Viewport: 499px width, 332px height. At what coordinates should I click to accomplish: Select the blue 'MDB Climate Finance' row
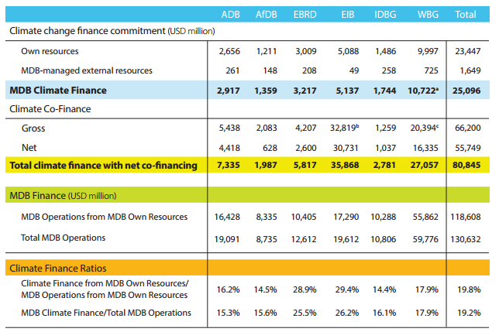pos(58,91)
